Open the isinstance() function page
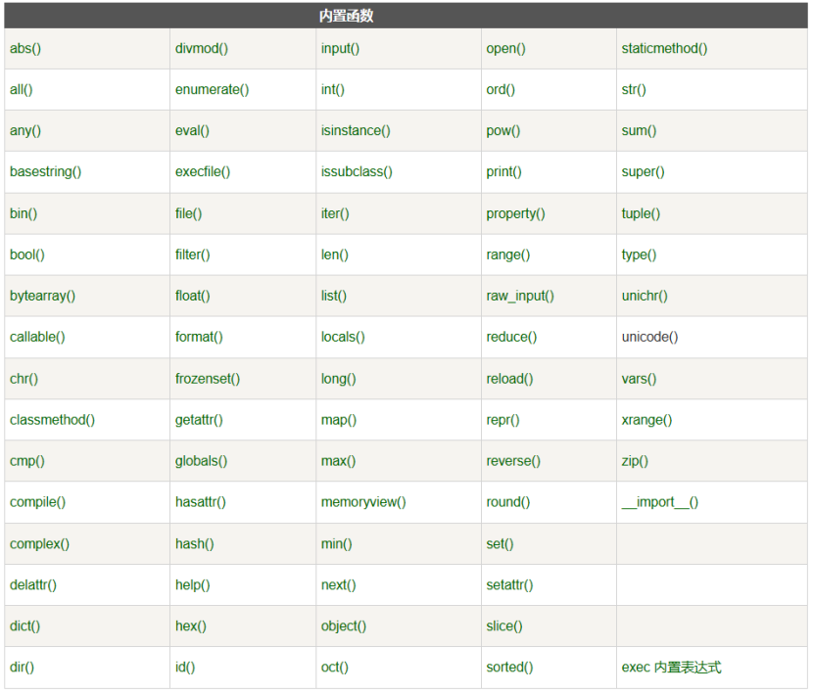Image resolution: width=813 pixels, height=694 pixels. pyautogui.click(x=356, y=130)
